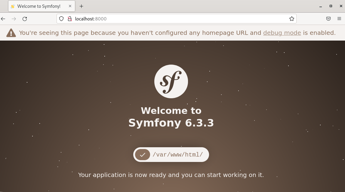Click the localhost:8000 address bar
Screen dimensions: 345x192
(x=177, y=19)
